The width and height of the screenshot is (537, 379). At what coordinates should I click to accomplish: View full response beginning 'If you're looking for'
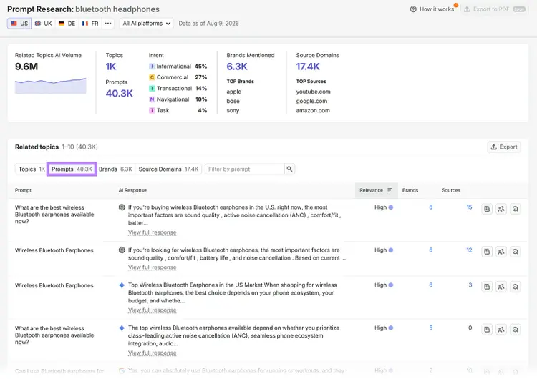tap(152, 267)
